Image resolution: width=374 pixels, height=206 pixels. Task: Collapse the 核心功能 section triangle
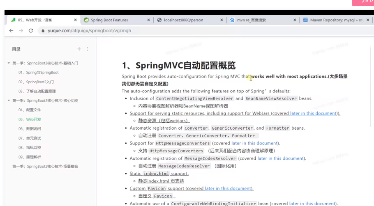pyautogui.click(x=9, y=101)
